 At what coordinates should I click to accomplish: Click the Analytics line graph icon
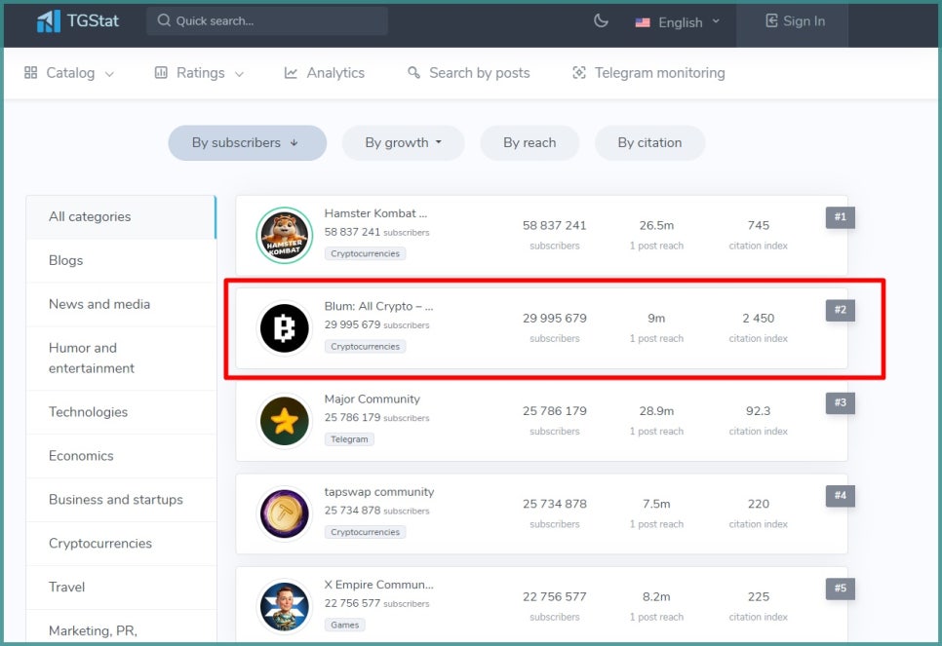click(x=291, y=73)
